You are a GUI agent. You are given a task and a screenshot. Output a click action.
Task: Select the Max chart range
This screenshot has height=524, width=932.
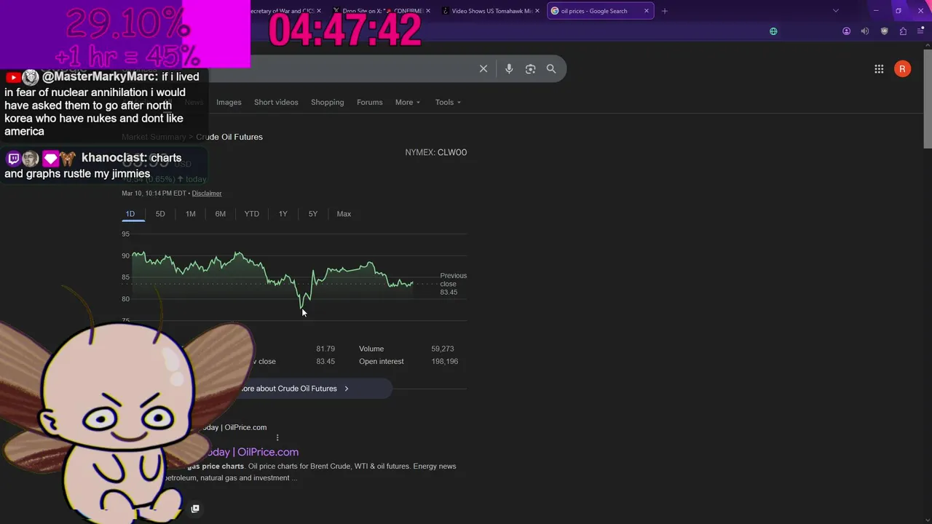(344, 214)
